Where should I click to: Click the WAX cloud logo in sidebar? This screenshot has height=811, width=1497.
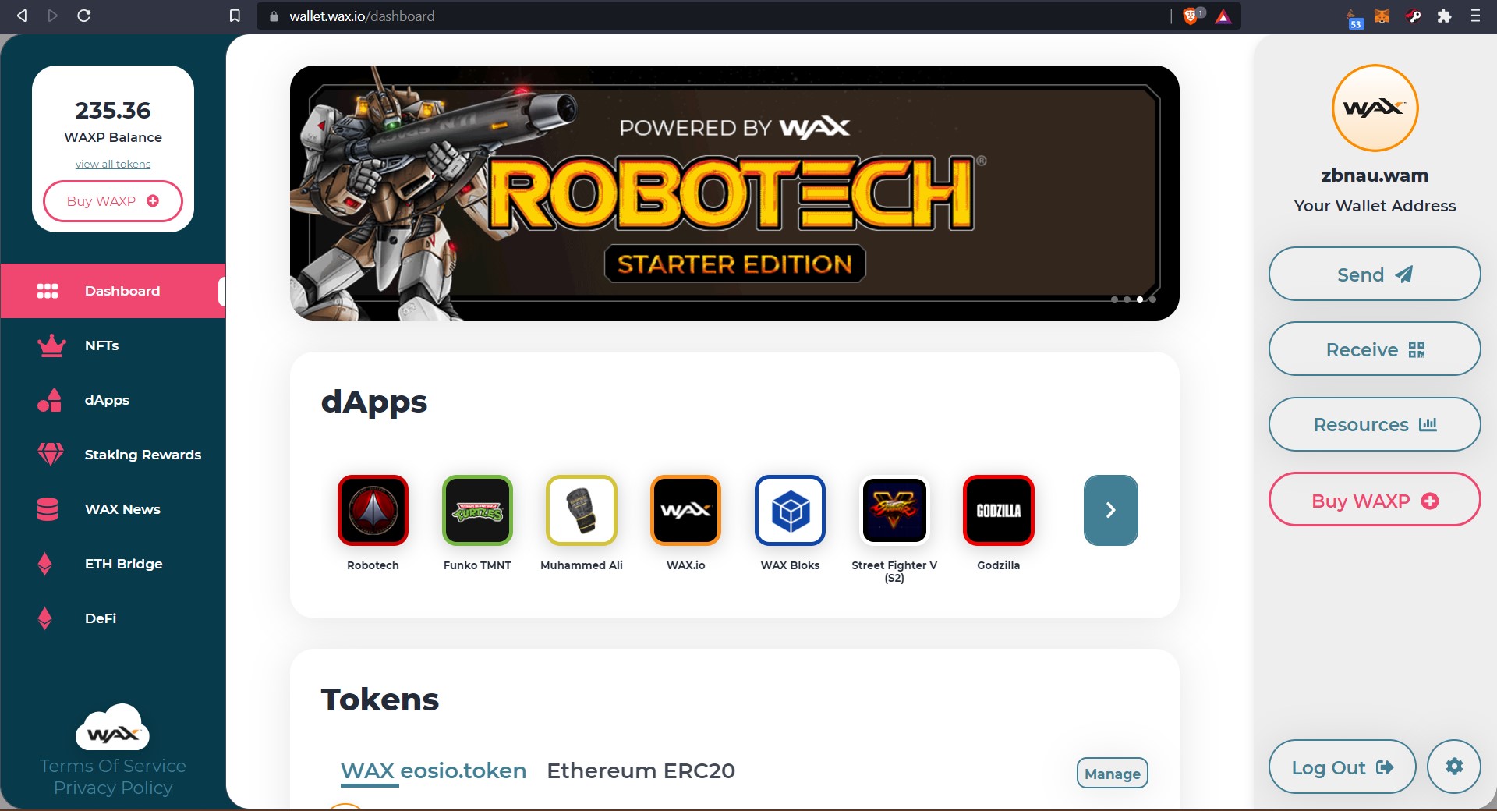point(113,727)
